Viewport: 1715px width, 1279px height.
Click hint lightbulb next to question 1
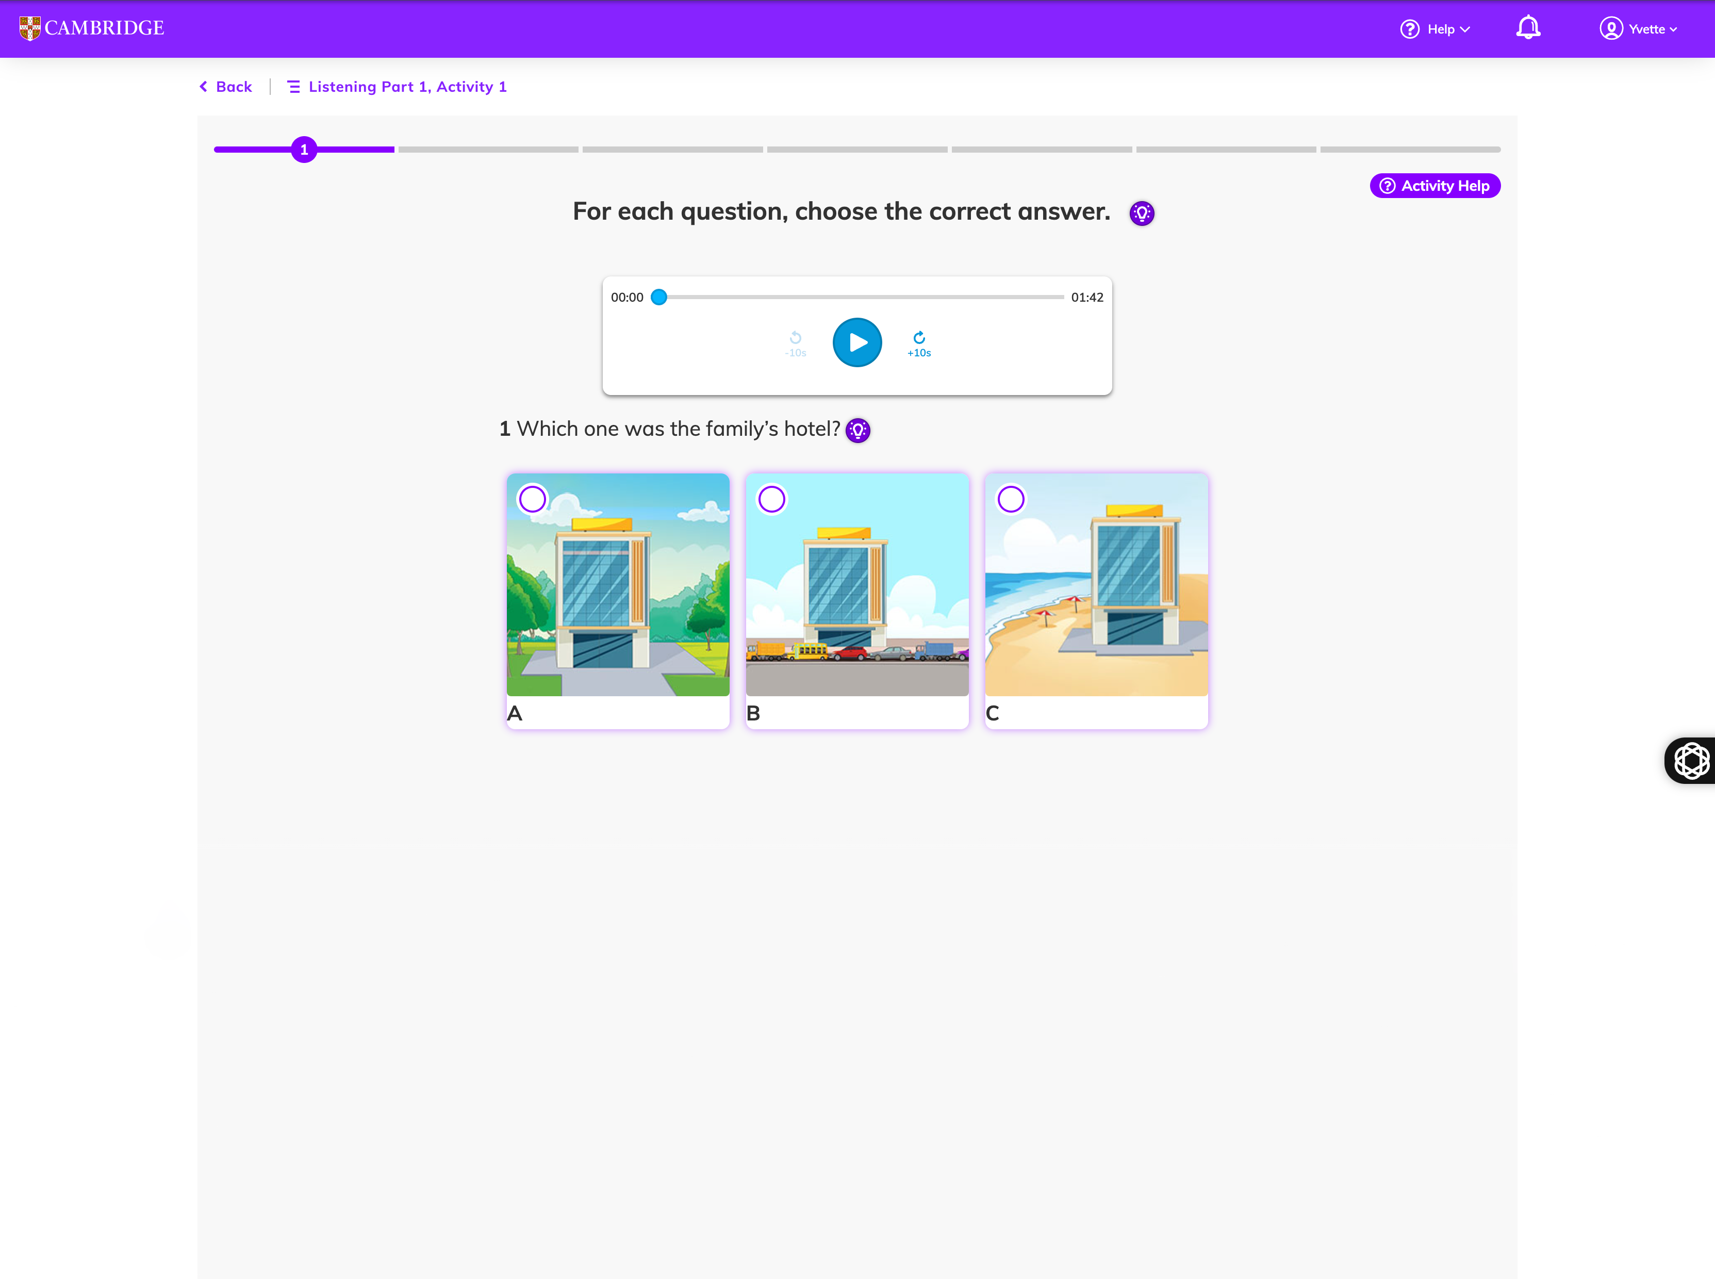pyautogui.click(x=858, y=431)
